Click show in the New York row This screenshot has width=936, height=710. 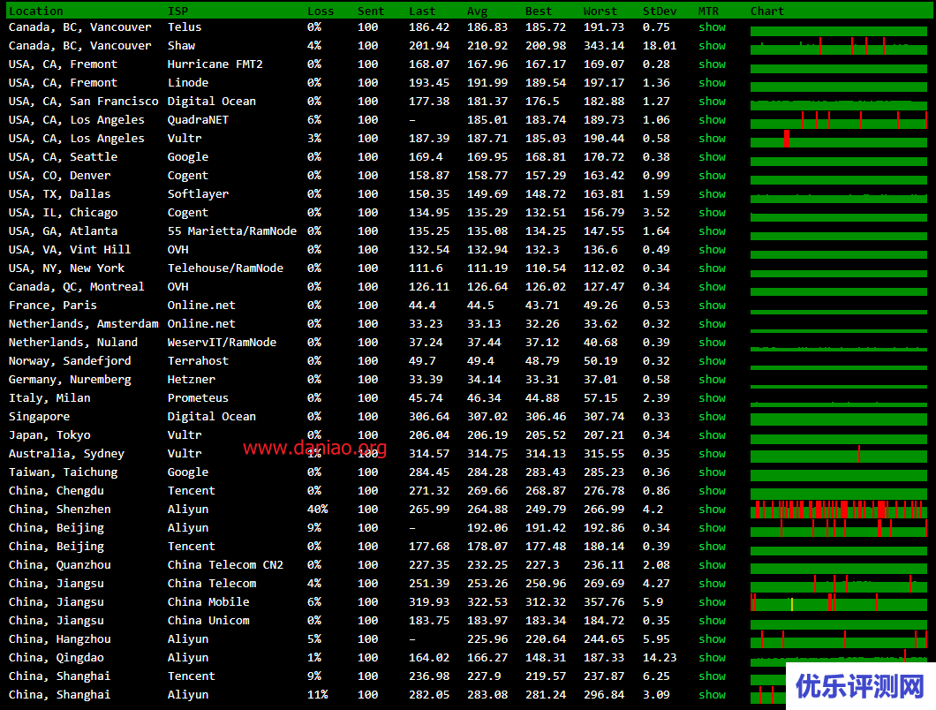[x=712, y=268]
